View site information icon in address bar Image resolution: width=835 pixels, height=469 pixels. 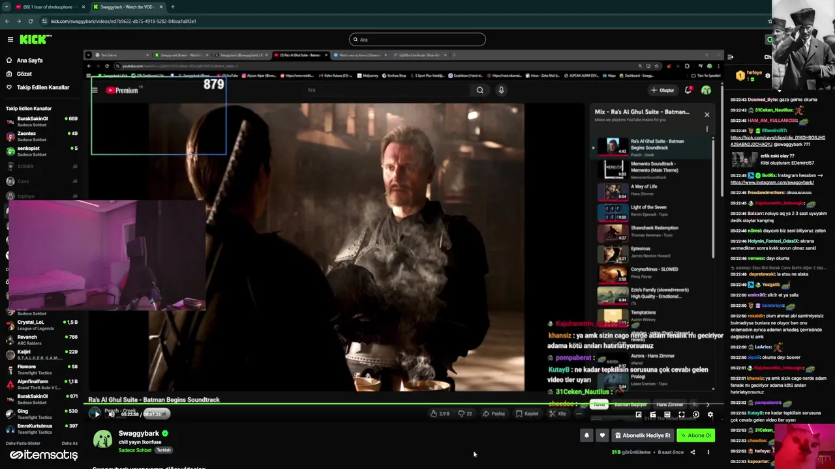click(x=44, y=21)
